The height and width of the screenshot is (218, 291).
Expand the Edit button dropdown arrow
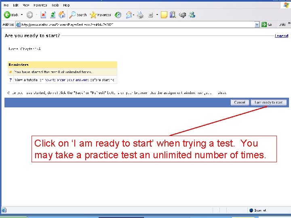(157, 15)
